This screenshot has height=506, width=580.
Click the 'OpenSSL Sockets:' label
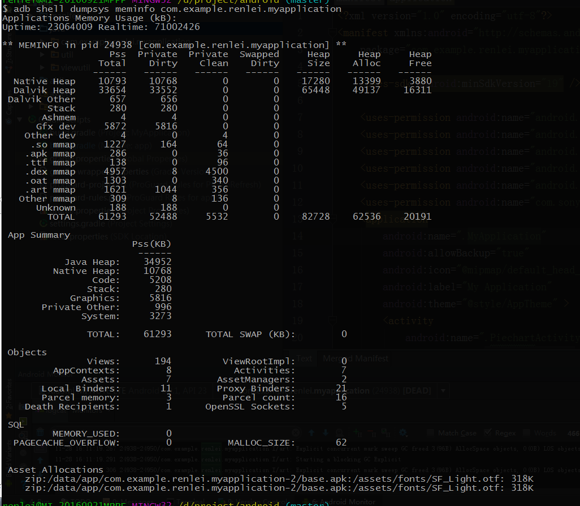250,407
